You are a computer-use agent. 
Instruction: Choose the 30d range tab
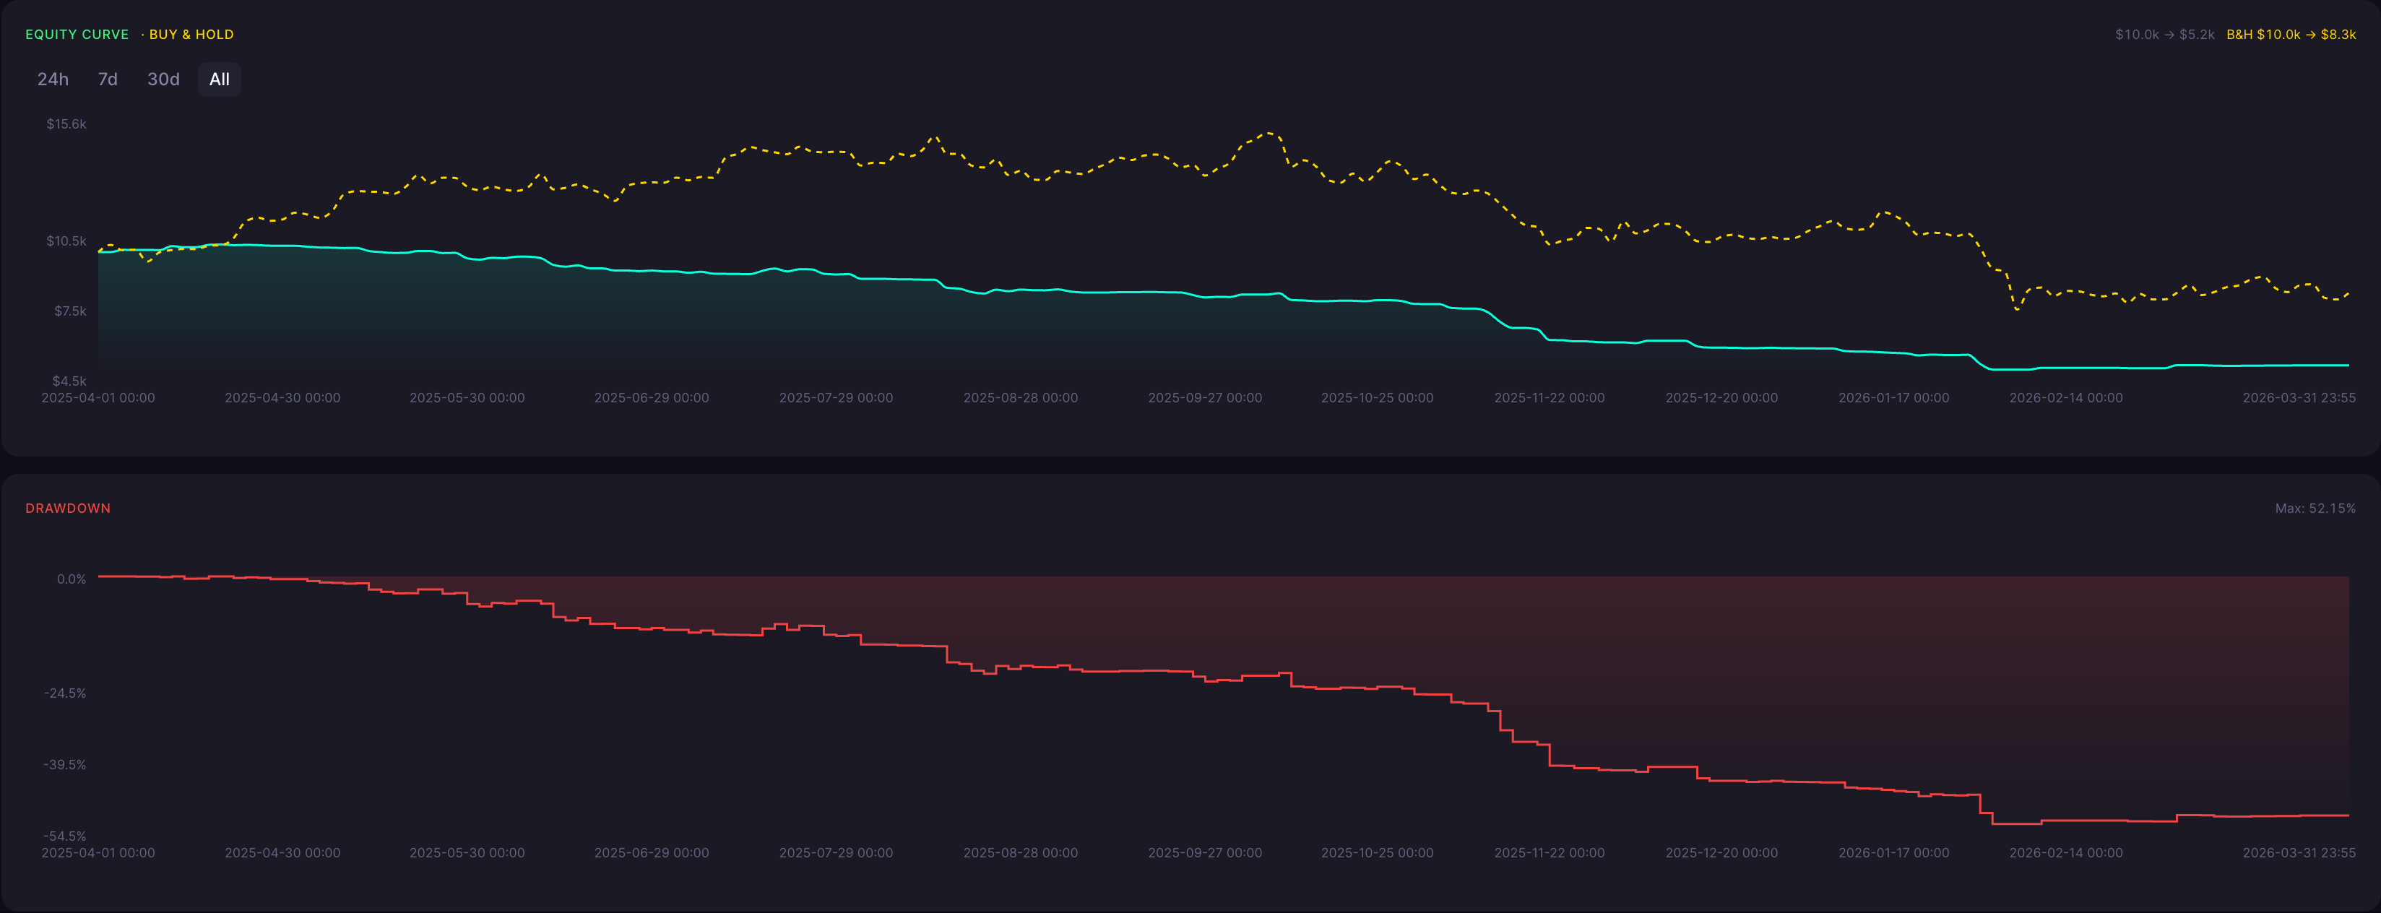163,79
